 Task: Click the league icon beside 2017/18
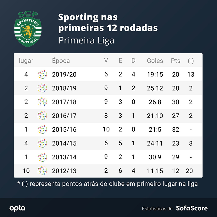(x=42, y=102)
